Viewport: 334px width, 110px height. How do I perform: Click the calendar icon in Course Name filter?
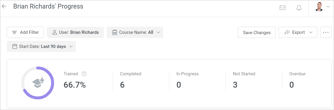tap(115, 32)
